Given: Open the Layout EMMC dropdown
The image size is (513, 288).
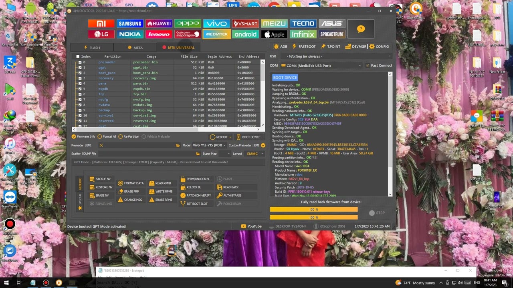Looking at the screenshot, I should [x=254, y=154].
